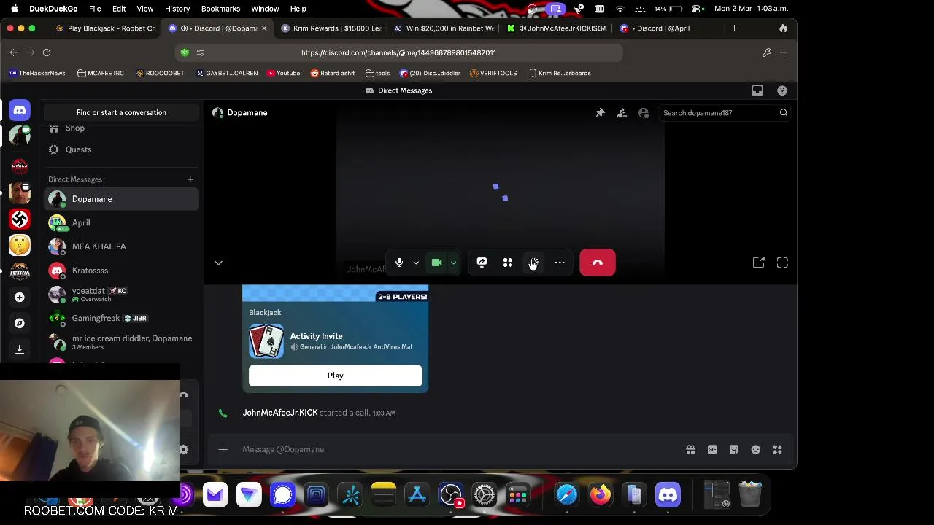Open Youtube bookmark link
The height and width of the screenshot is (525, 934).
click(284, 73)
